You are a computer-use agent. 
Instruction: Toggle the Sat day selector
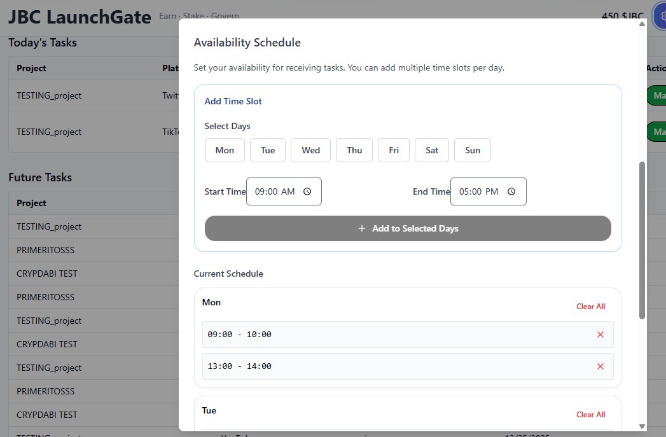click(x=431, y=150)
